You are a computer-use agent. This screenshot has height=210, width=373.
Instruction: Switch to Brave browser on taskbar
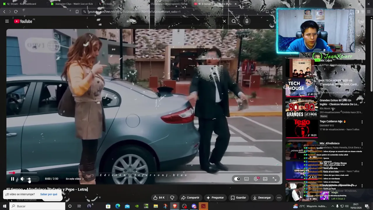[175, 206]
